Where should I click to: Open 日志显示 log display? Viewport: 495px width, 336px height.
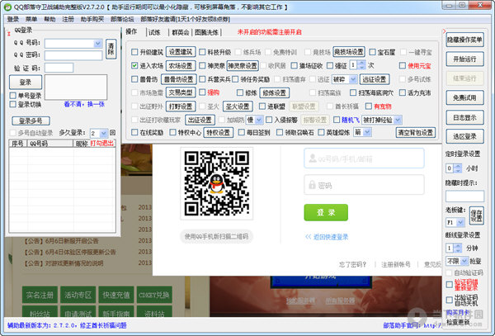pyautogui.click(x=464, y=117)
